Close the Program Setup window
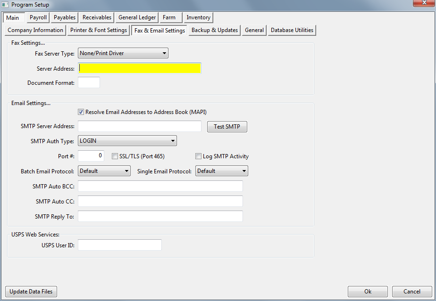This screenshot has height=301, width=436. (422, 4)
